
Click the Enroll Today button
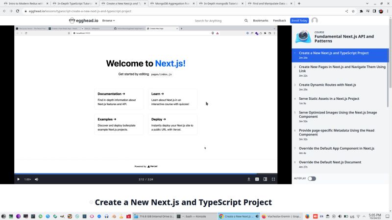pyautogui.click(x=299, y=21)
